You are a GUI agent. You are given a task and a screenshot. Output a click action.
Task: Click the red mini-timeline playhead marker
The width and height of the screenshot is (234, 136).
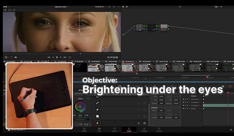207,77
